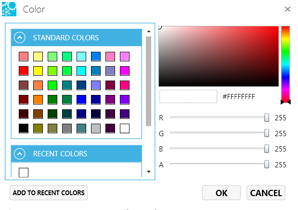Click the orange standard color swatch
Viewport: 298px width, 210px height.
pos(38,100)
